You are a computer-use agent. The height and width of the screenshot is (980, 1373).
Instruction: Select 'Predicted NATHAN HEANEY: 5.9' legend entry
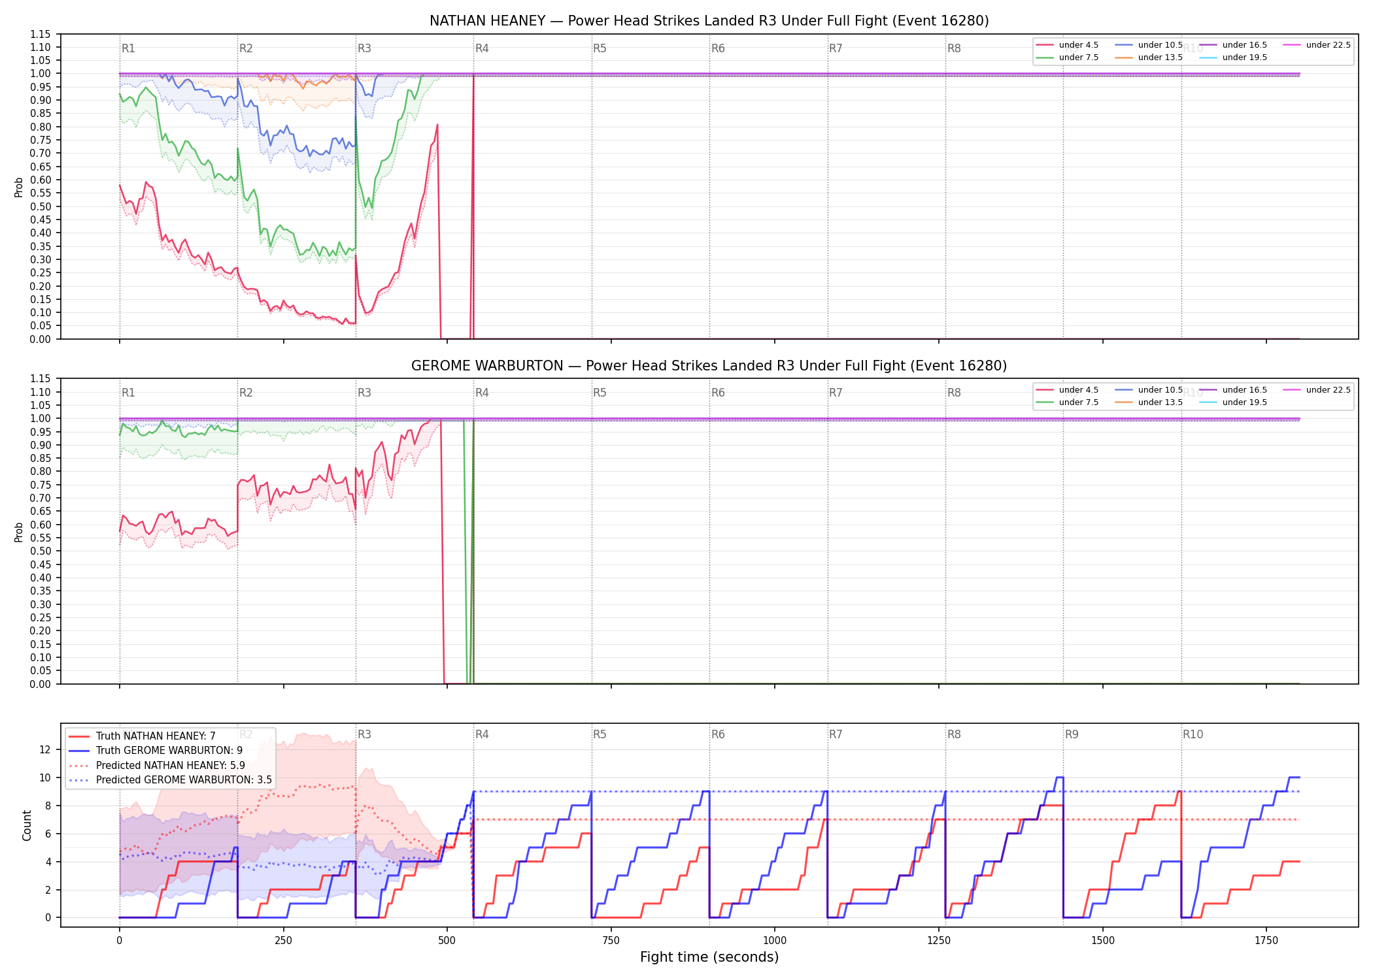click(157, 766)
